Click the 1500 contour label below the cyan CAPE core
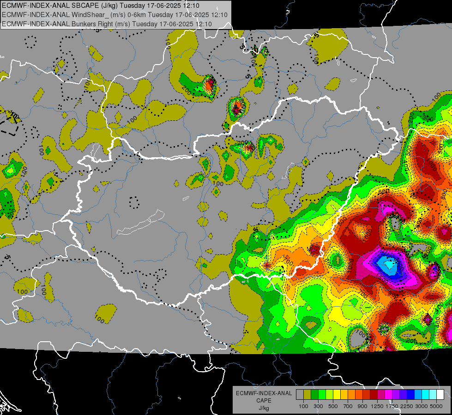The width and height of the screenshot is (452, 415). 381,279
